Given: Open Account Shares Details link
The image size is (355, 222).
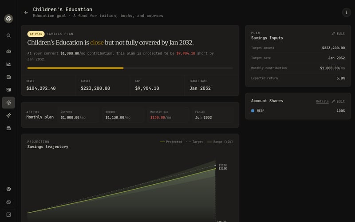Looking at the screenshot, I should 323,102.
